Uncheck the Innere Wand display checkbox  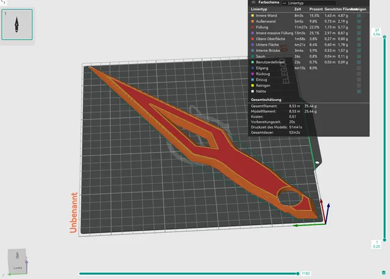(359, 15)
